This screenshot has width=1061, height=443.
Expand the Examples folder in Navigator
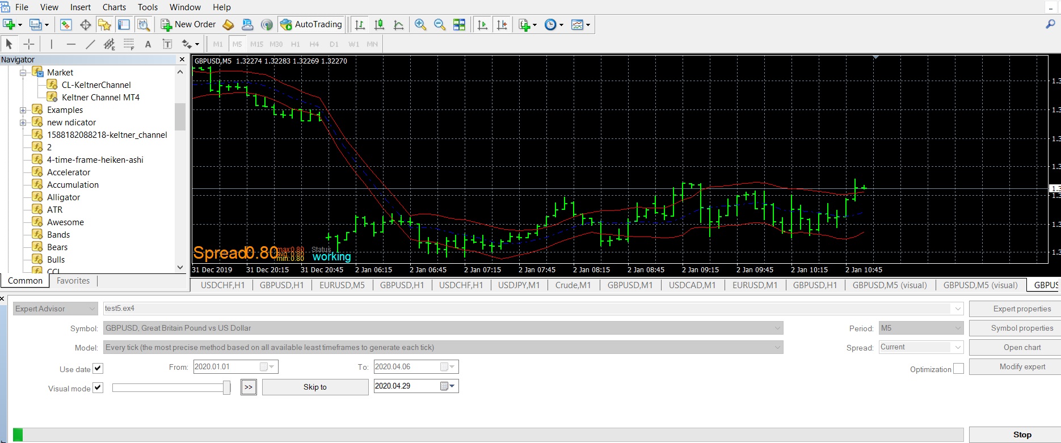23,110
